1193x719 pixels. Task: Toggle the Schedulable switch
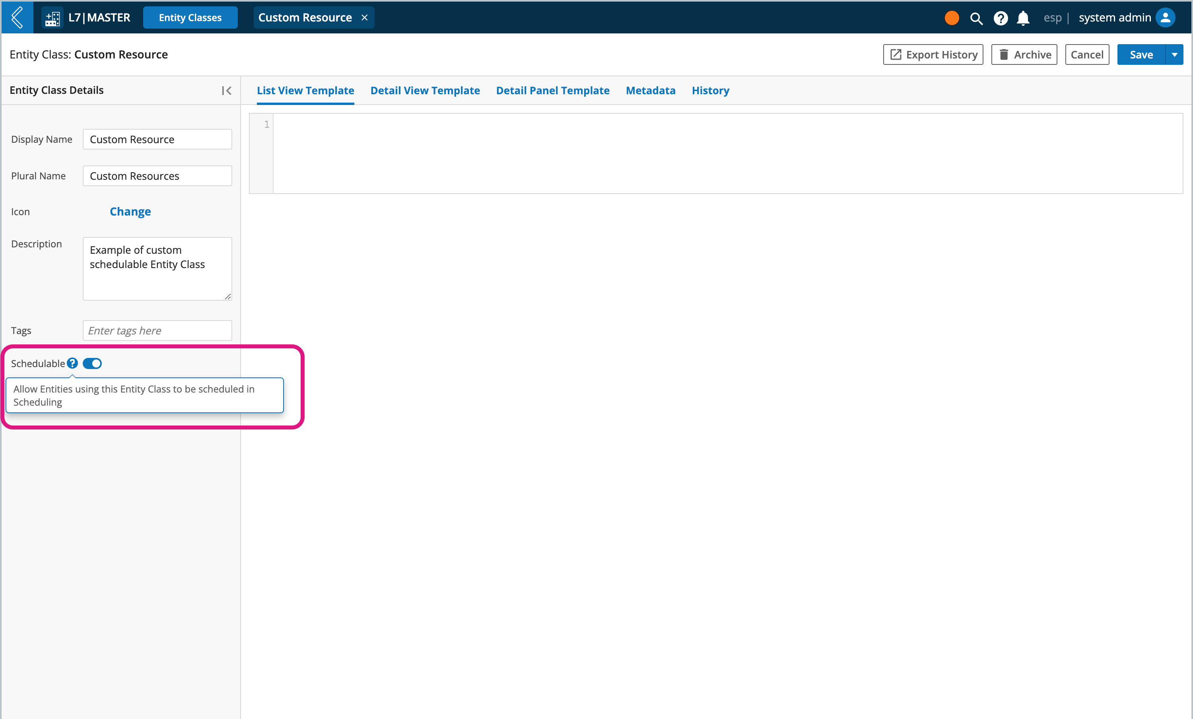[92, 363]
